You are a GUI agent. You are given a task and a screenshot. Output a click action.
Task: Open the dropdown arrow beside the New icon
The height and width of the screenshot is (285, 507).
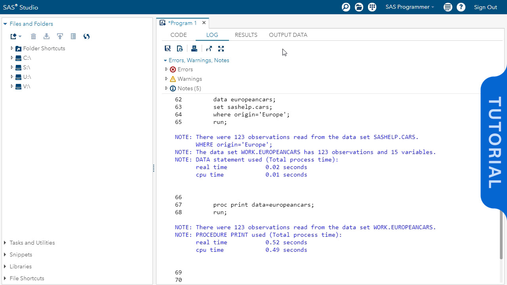(20, 36)
